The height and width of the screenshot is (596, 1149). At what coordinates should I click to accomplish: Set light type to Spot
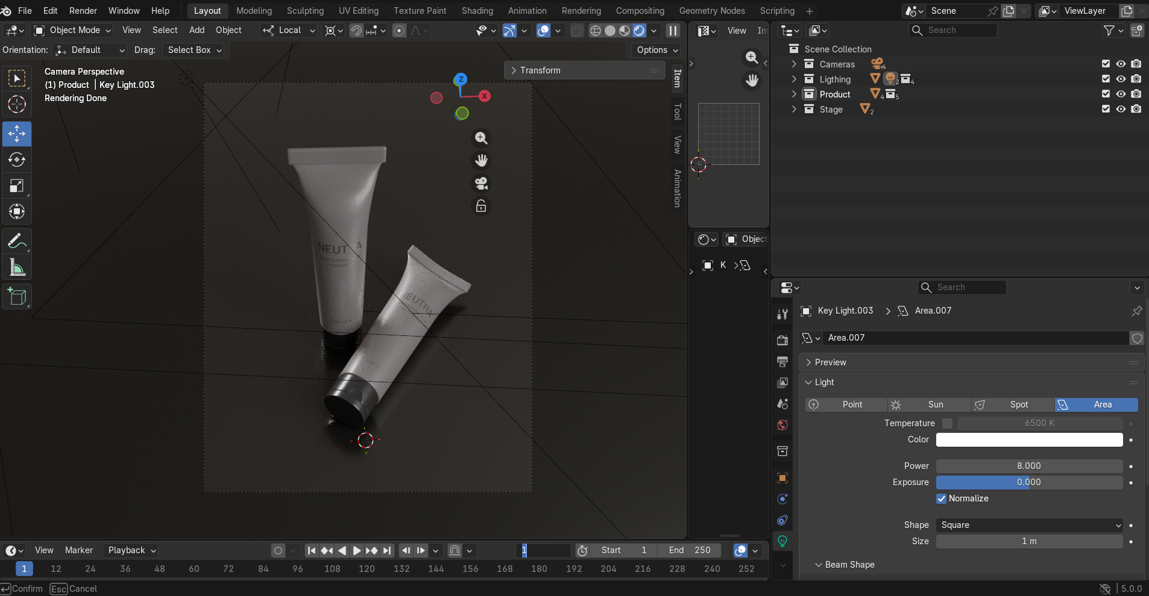point(1013,405)
